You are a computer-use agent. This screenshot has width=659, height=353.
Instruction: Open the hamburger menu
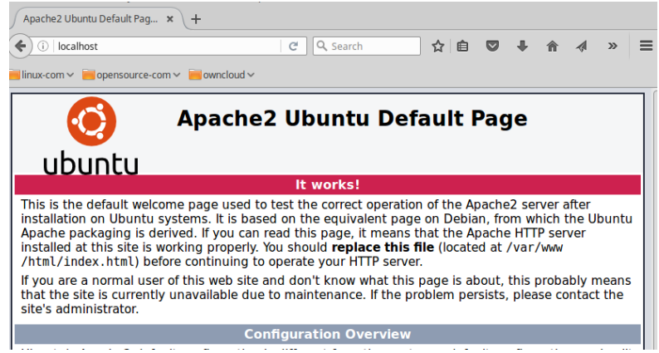tap(646, 46)
